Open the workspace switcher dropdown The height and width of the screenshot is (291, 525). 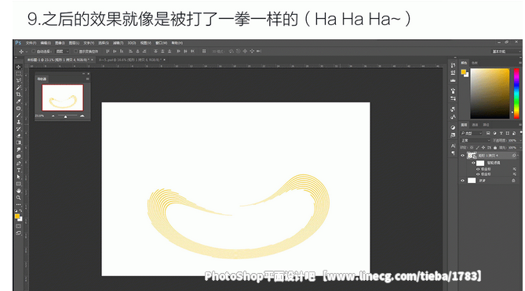tap(506, 52)
